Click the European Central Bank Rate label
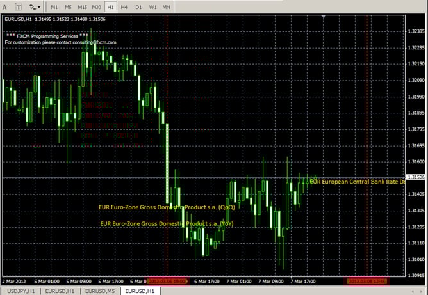This screenshot has height=295, width=428. (358, 182)
